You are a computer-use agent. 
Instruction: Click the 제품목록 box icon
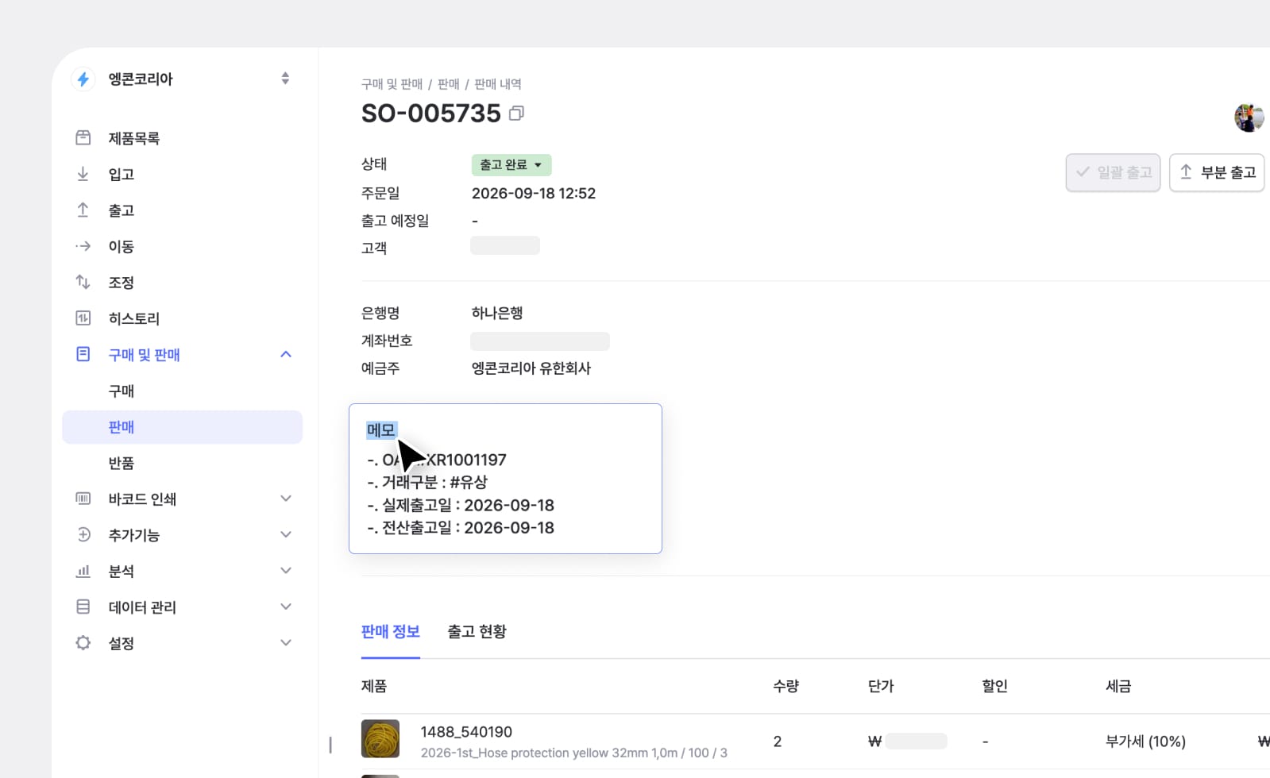click(83, 138)
